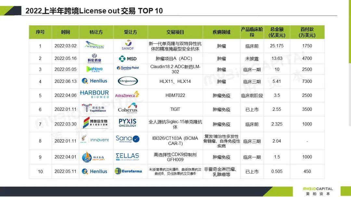
Task: Select the AstraZeneca logo
Action: pyautogui.click(x=127, y=95)
